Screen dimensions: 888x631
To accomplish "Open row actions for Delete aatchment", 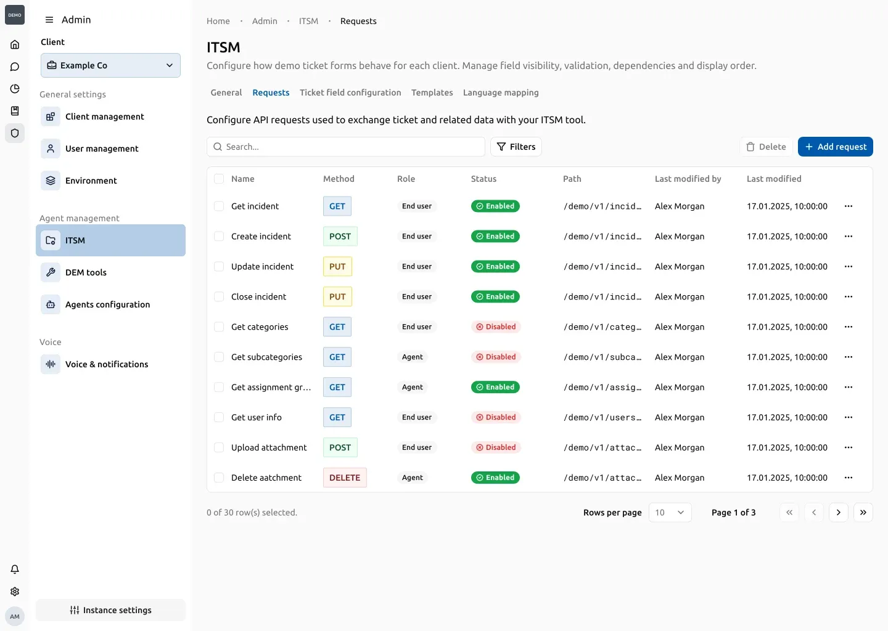I will click(x=849, y=478).
